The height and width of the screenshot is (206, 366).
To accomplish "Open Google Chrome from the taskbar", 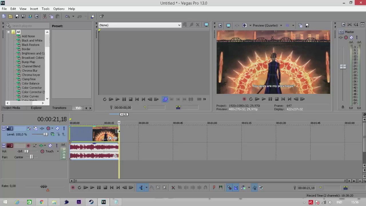I will (x=41, y=202).
